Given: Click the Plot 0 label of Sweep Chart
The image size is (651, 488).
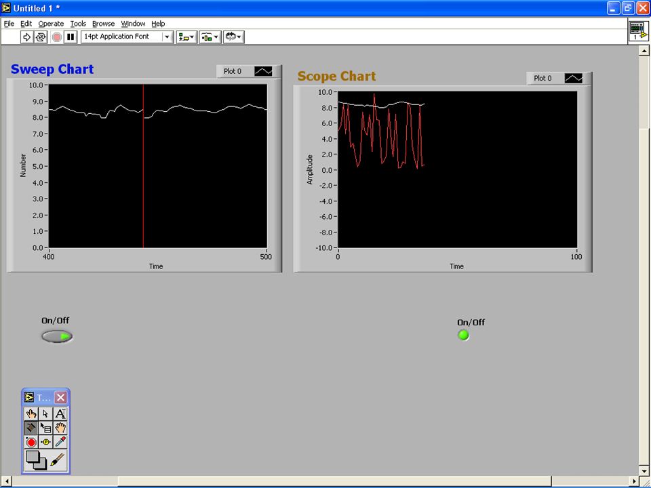Looking at the screenshot, I should click(x=233, y=71).
